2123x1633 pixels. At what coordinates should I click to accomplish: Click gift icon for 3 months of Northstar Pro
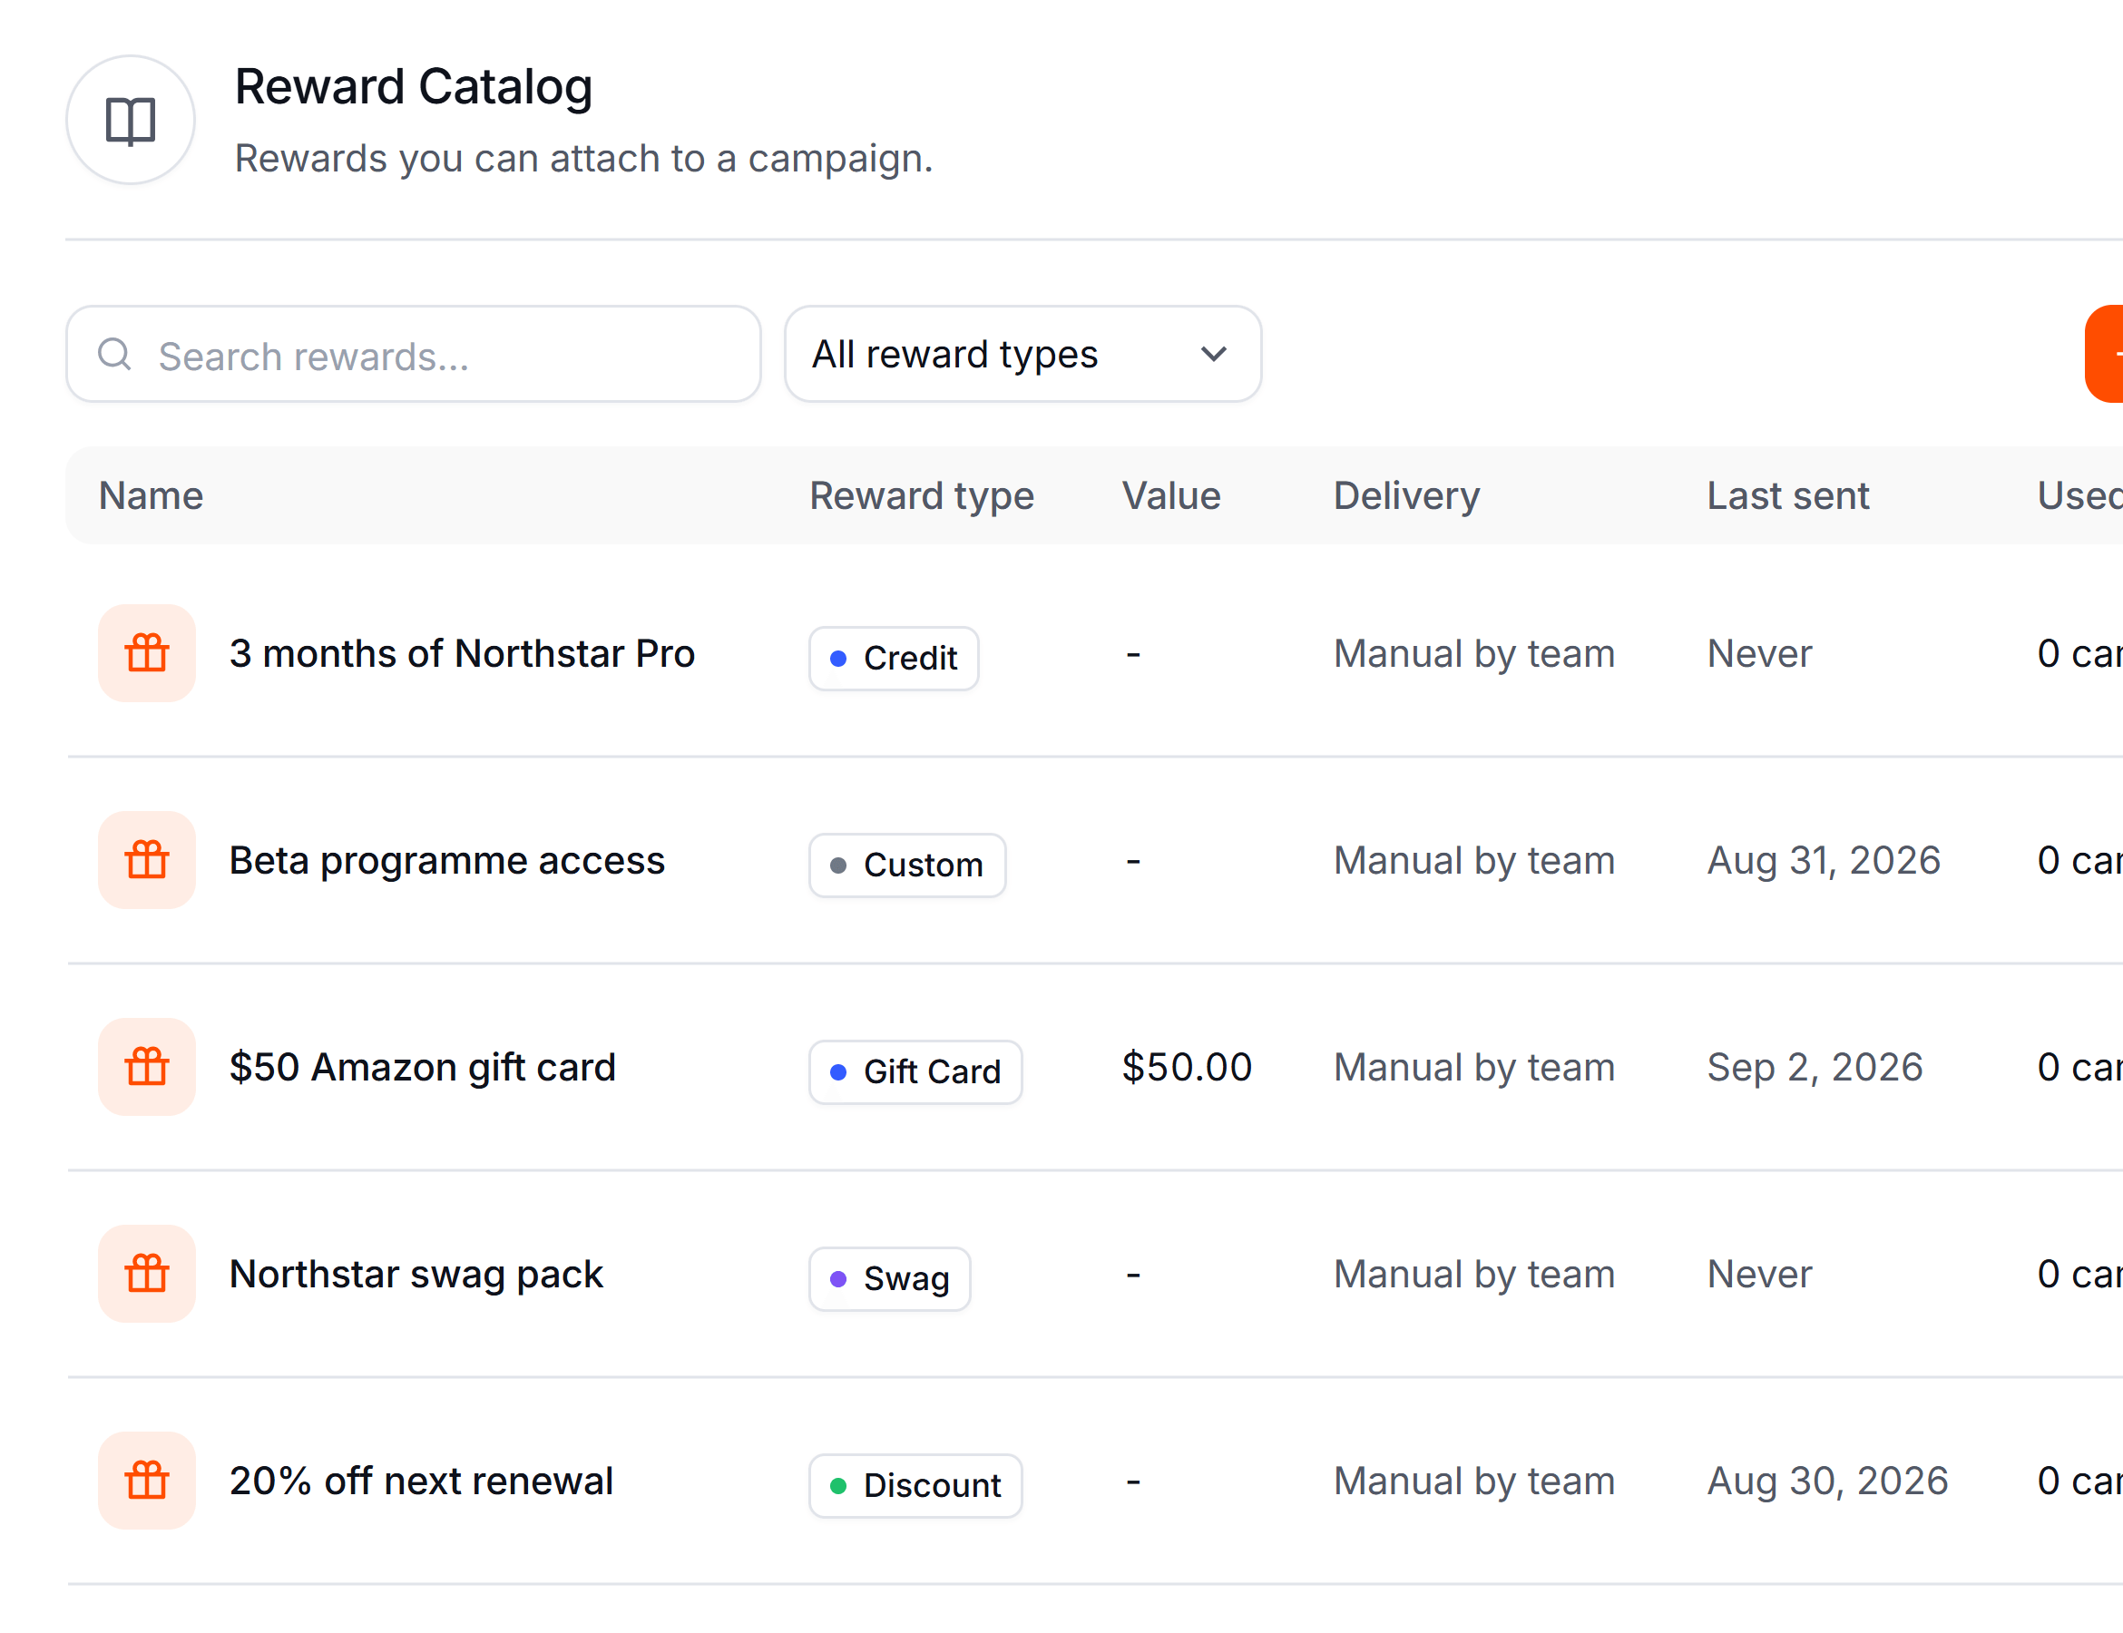pos(147,653)
